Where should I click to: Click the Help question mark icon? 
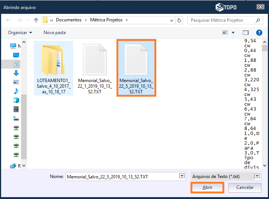tap(259, 33)
